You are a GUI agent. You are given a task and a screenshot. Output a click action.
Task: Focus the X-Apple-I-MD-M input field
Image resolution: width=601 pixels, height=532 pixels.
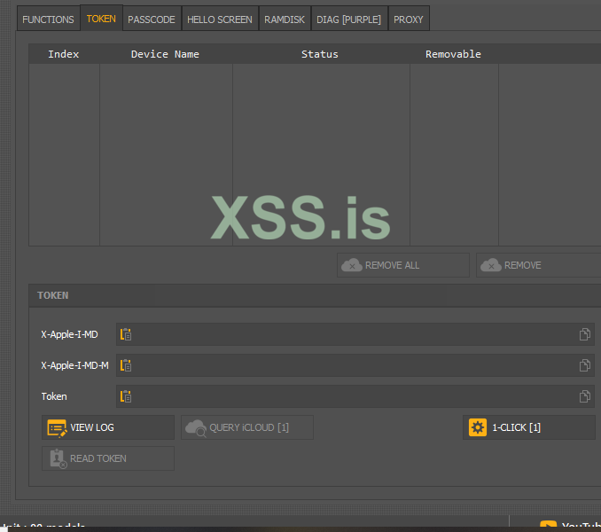[x=355, y=365]
